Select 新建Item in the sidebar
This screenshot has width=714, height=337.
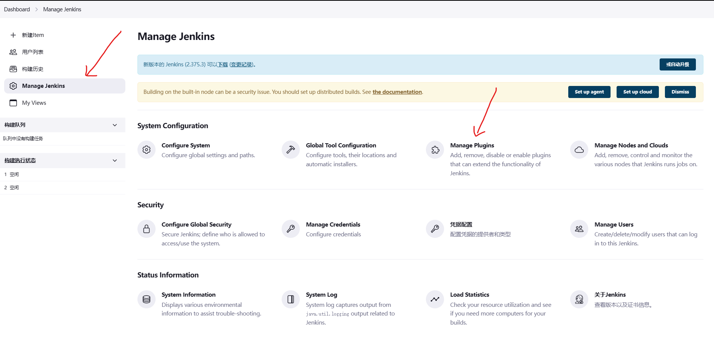coord(33,35)
